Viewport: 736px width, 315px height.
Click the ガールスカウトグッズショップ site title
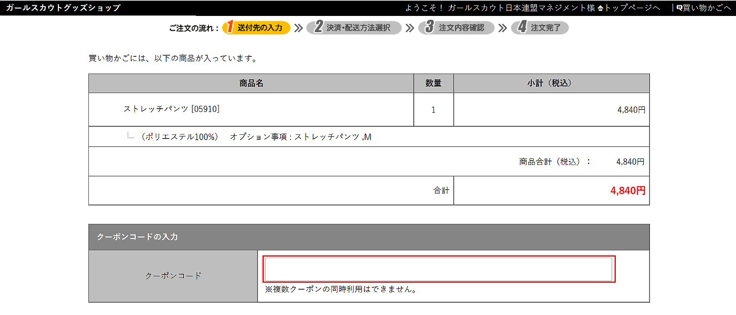click(x=63, y=8)
